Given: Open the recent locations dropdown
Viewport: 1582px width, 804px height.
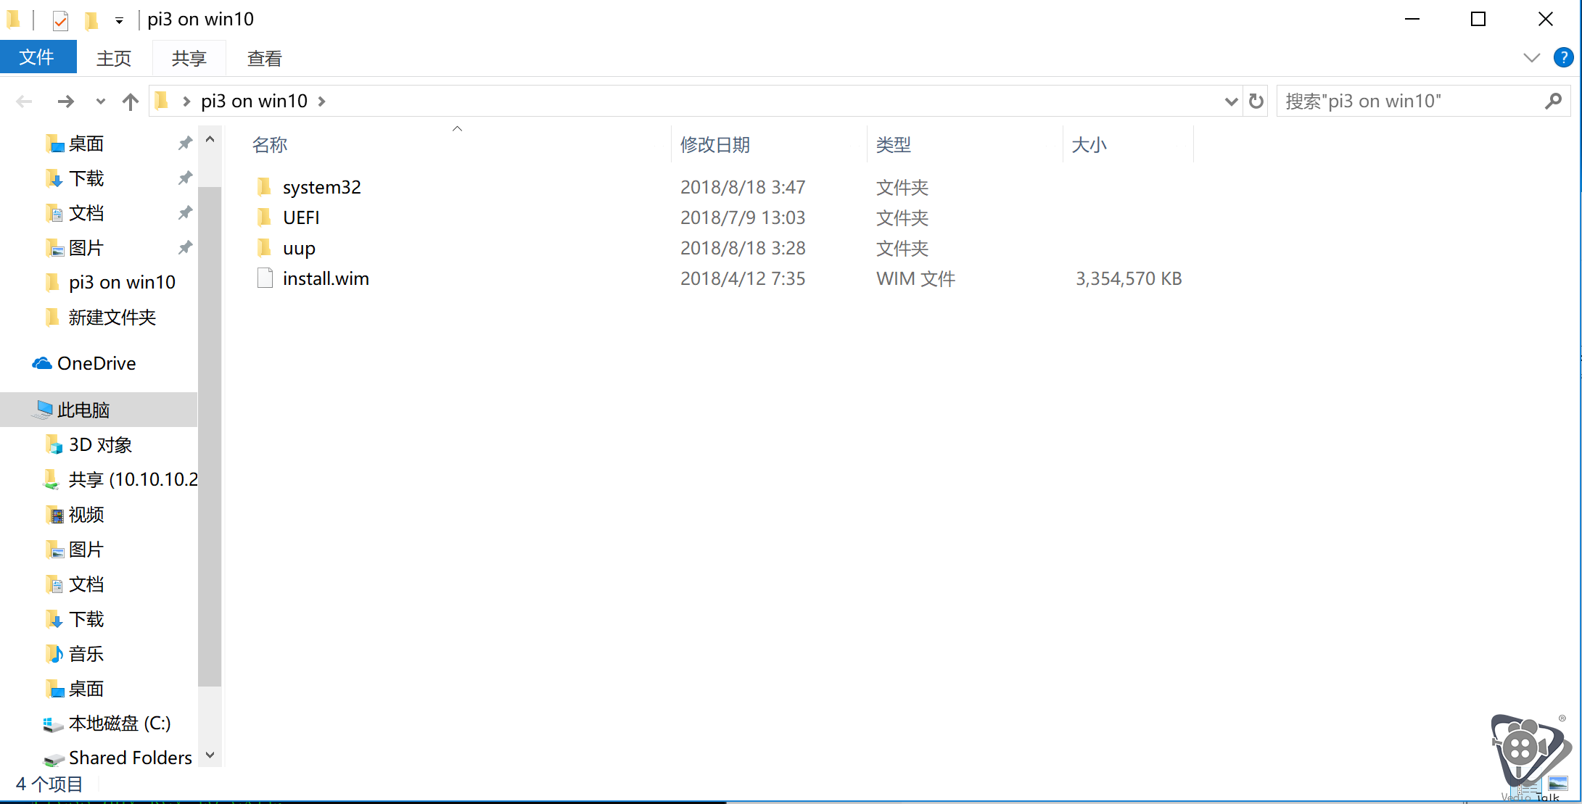Looking at the screenshot, I should [x=101, y=101].
